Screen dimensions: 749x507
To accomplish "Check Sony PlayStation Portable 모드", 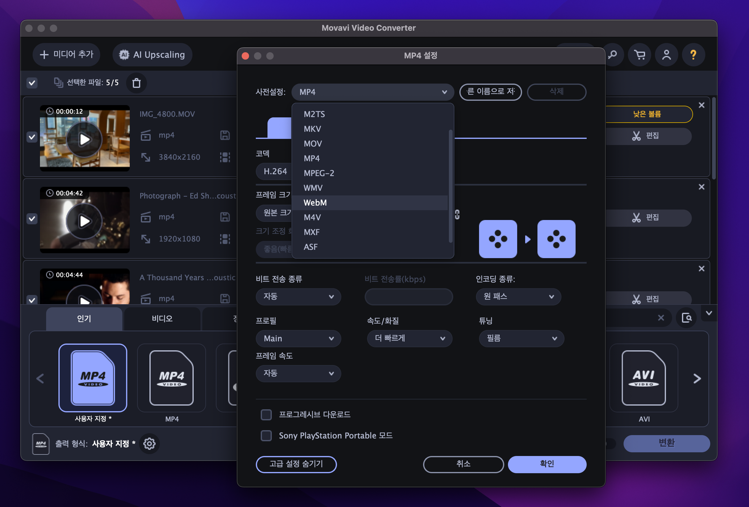I will (x=266, y=435).
